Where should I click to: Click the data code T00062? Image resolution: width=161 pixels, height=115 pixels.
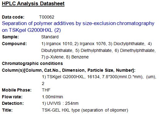tap(47, 17)
